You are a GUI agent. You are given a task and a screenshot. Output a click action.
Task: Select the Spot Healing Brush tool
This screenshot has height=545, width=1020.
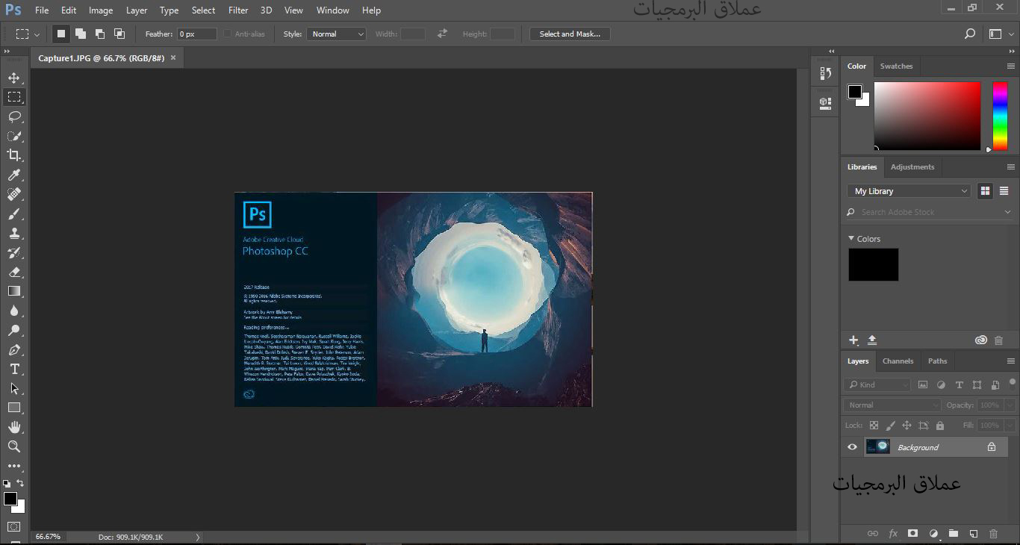(x=14, y=194)
